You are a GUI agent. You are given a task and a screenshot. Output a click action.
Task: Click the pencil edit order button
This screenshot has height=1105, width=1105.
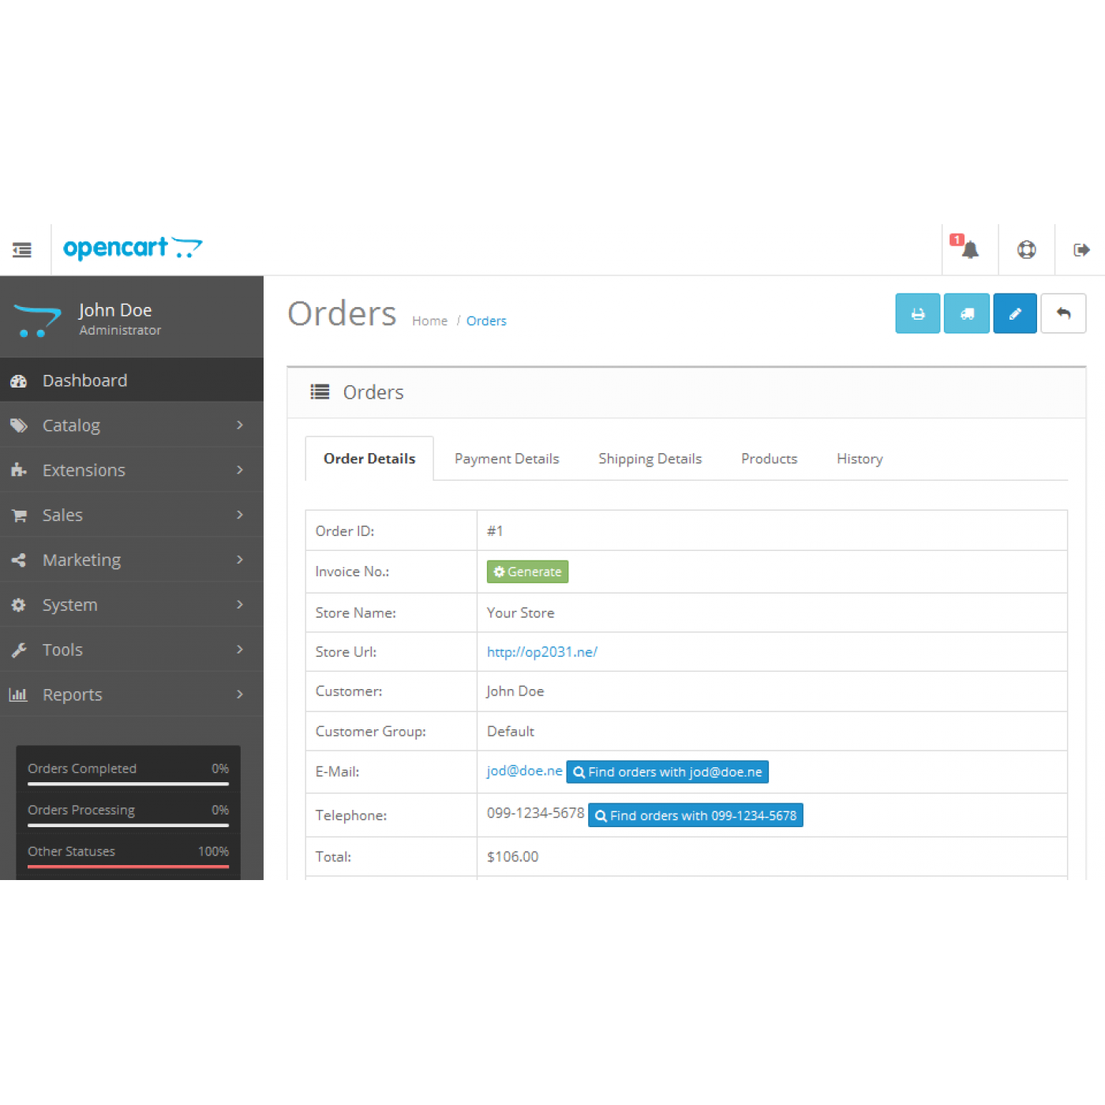click(1014, 313)
